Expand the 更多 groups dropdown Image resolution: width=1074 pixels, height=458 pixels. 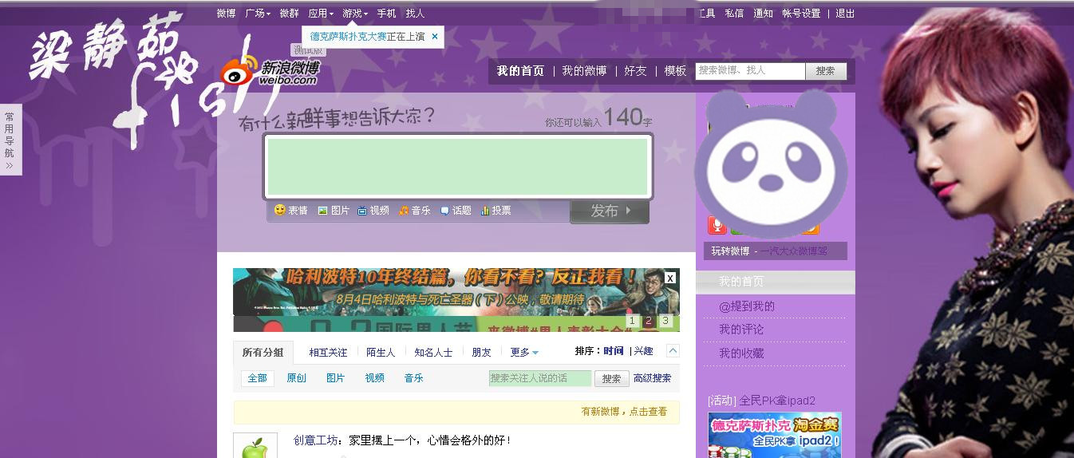coord(524,352)
